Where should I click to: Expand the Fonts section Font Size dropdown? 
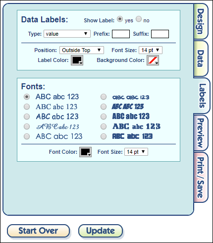pyautogui.click(x=136, y=152)
